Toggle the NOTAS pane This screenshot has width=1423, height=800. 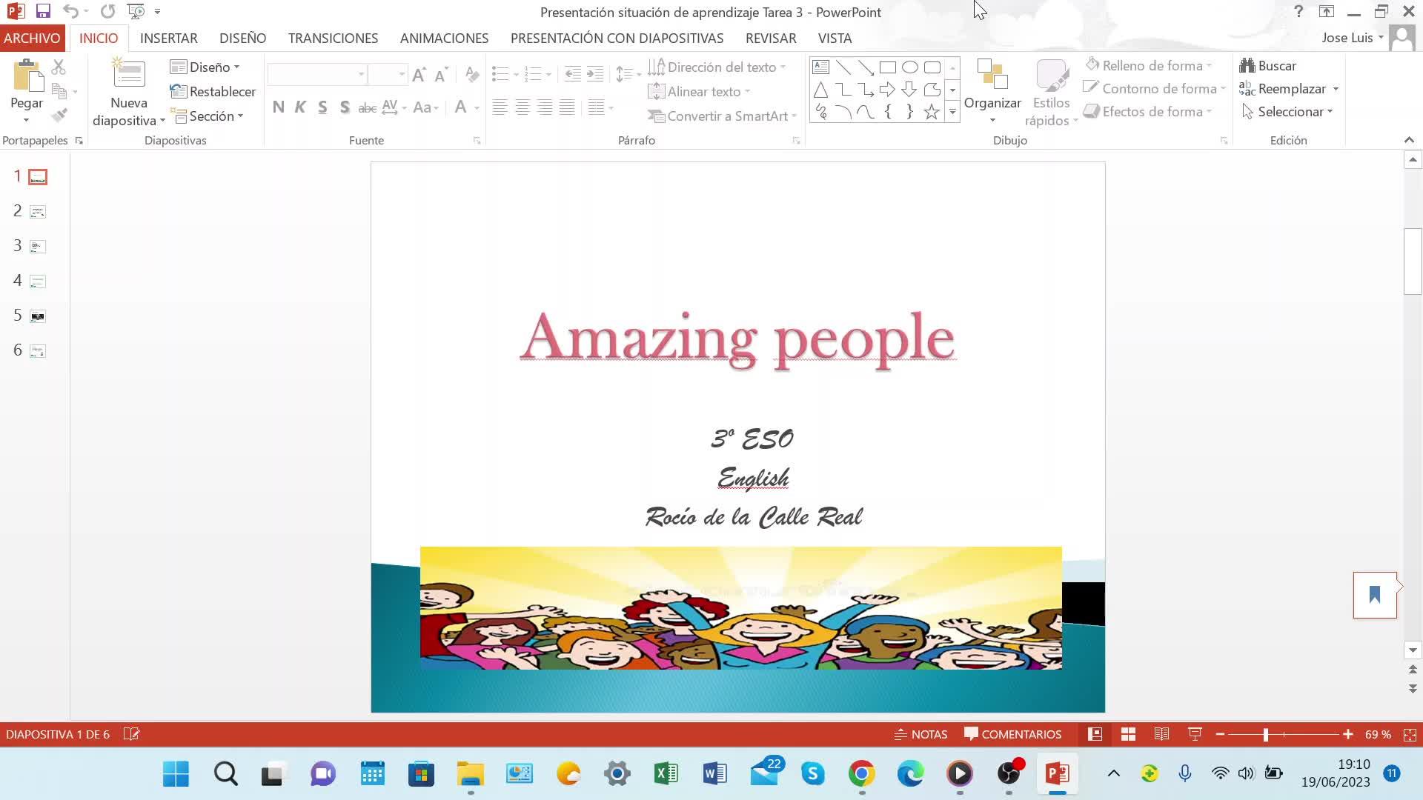click(x=921, y=734)
